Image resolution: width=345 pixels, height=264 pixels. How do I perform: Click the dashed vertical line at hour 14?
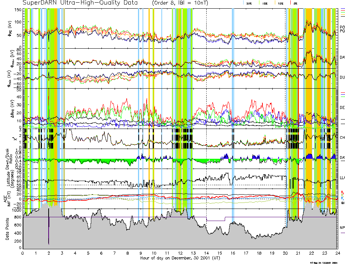(206, 113)
